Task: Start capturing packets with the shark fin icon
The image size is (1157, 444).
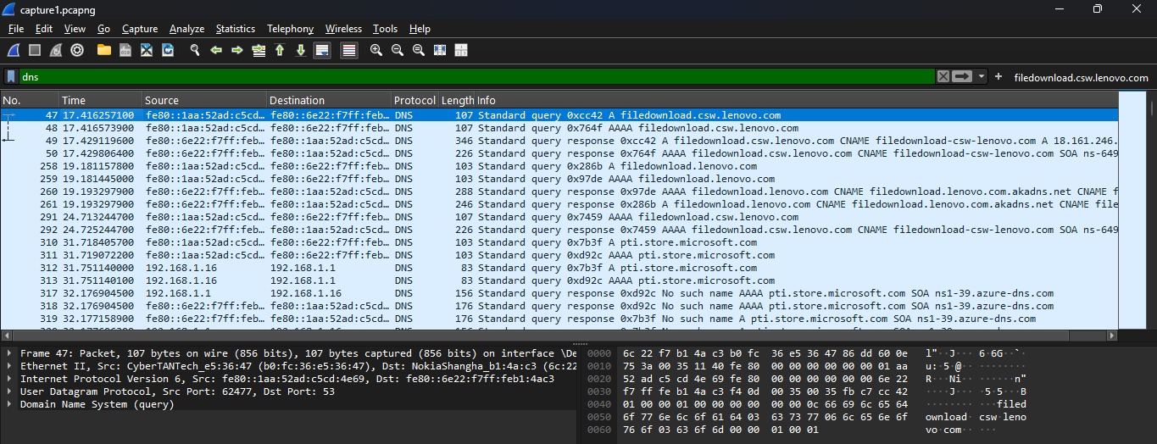Action: click(14, 51)
